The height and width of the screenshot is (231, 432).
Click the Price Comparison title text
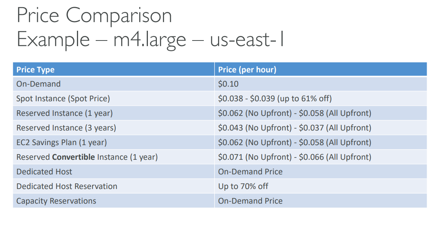[x=94, y=16]
